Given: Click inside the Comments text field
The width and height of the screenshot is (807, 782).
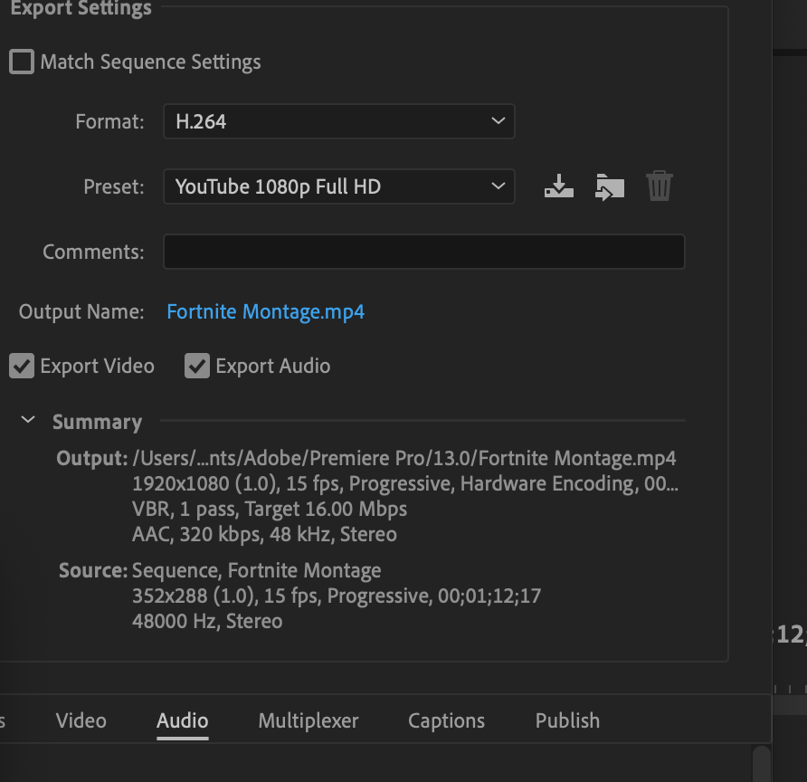Looking at the screenshot, I should pos(423,252).
